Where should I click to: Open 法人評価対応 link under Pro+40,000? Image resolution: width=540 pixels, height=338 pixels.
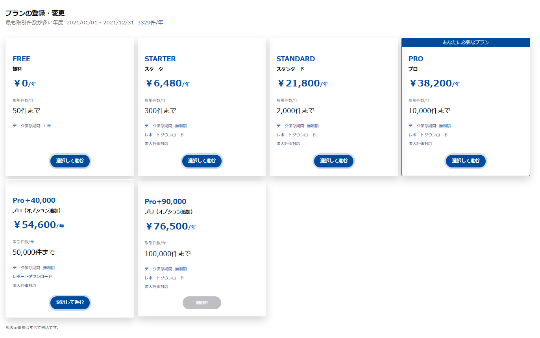click(x=24, y=285)
